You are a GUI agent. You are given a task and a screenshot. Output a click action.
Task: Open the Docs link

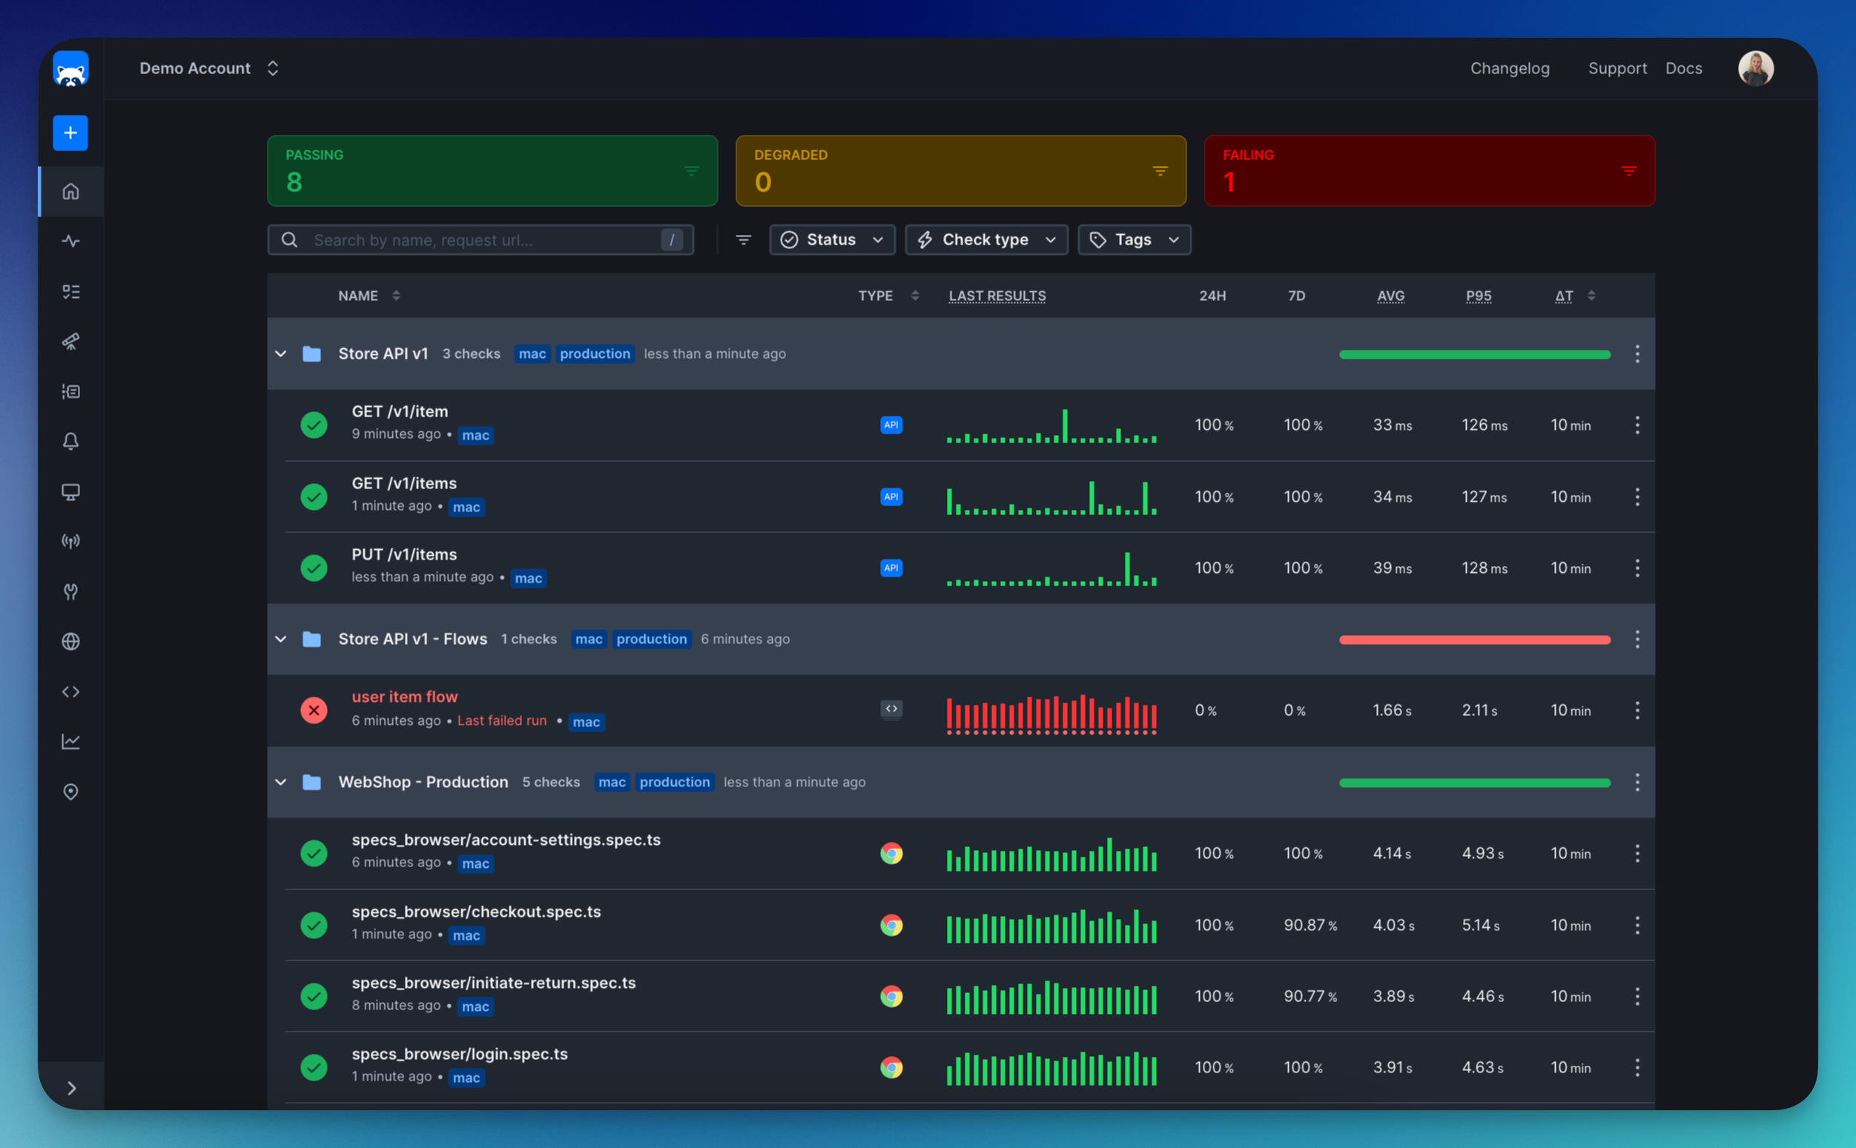click(1684, 68)
